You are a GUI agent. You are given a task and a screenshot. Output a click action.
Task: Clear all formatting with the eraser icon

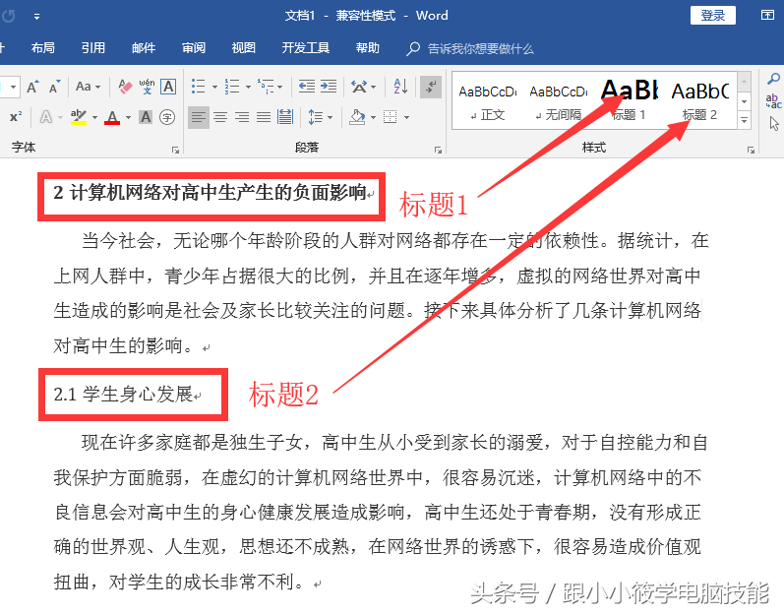(125, 87)
